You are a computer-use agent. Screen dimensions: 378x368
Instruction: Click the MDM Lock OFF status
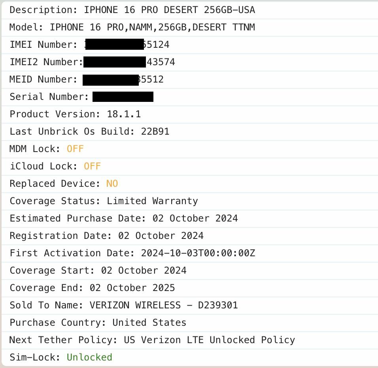point(75,149)
